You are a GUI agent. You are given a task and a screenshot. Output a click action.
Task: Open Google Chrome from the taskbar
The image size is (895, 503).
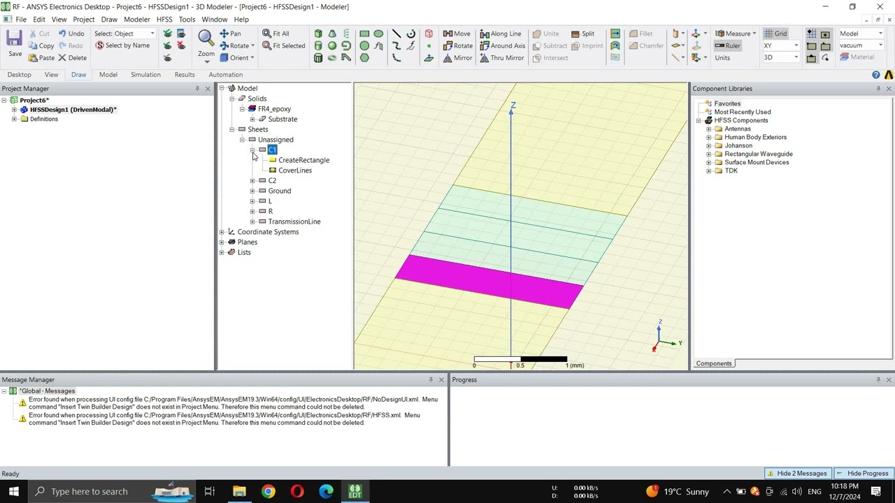point(268,491)
